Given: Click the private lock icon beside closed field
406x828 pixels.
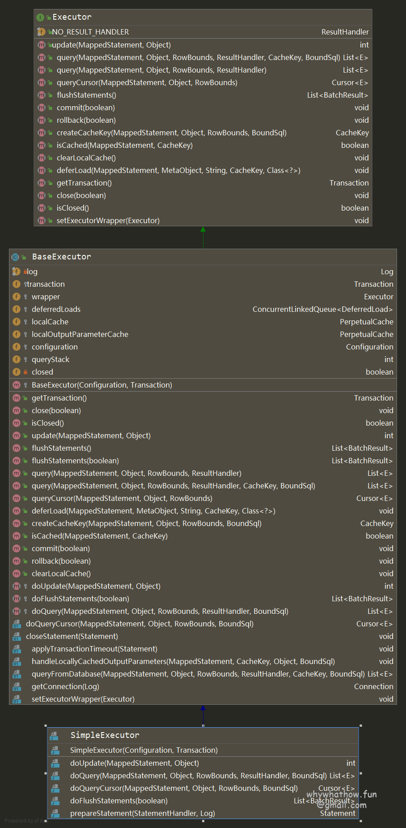Looking at the screenshot, I should click(25, 372).
